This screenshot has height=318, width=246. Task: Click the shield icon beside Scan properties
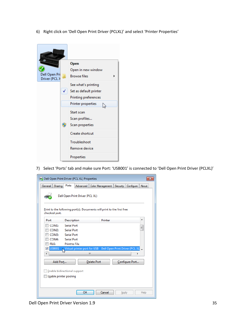64,125
